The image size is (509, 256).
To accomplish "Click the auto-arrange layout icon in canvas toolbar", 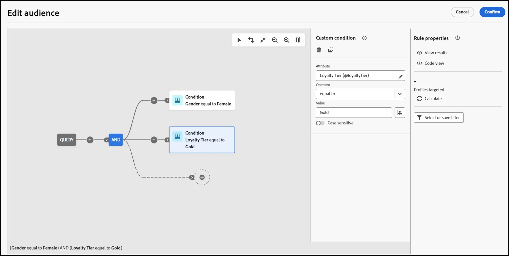I will click(251, 40).
